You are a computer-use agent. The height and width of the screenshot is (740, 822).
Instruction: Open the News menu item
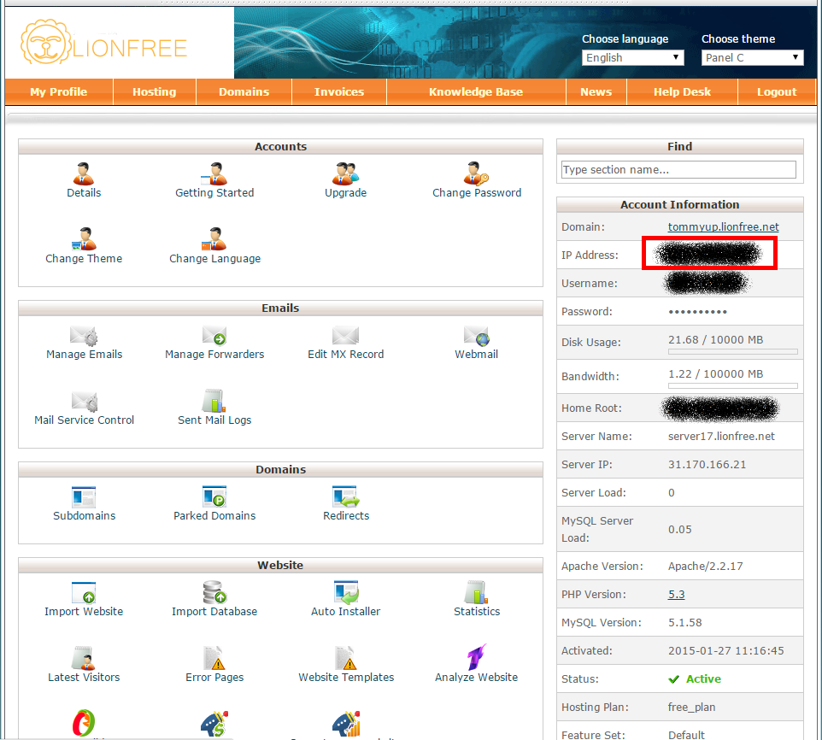tap(596, 91)
